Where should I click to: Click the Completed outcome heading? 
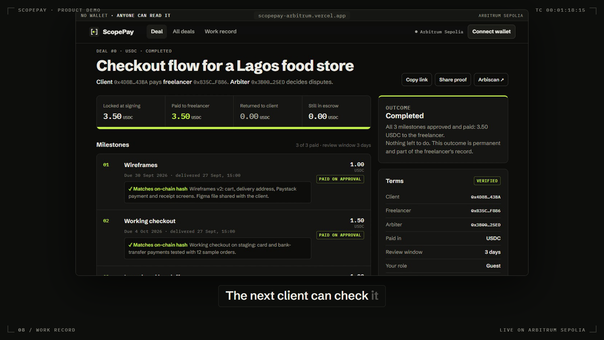(x=404, y=116)
